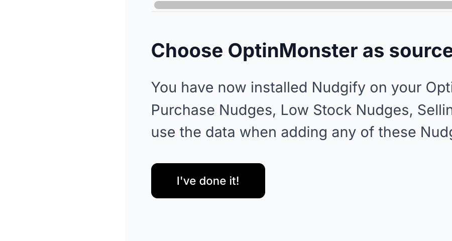This screenshot has height=241, width=452.
Task: Click the word "Choose" in the heading
Action: pos(187,51)
